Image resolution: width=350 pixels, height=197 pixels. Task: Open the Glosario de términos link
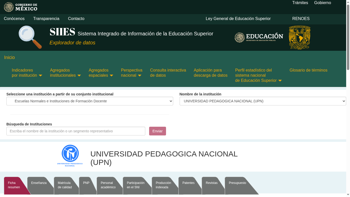pos(308,70)
